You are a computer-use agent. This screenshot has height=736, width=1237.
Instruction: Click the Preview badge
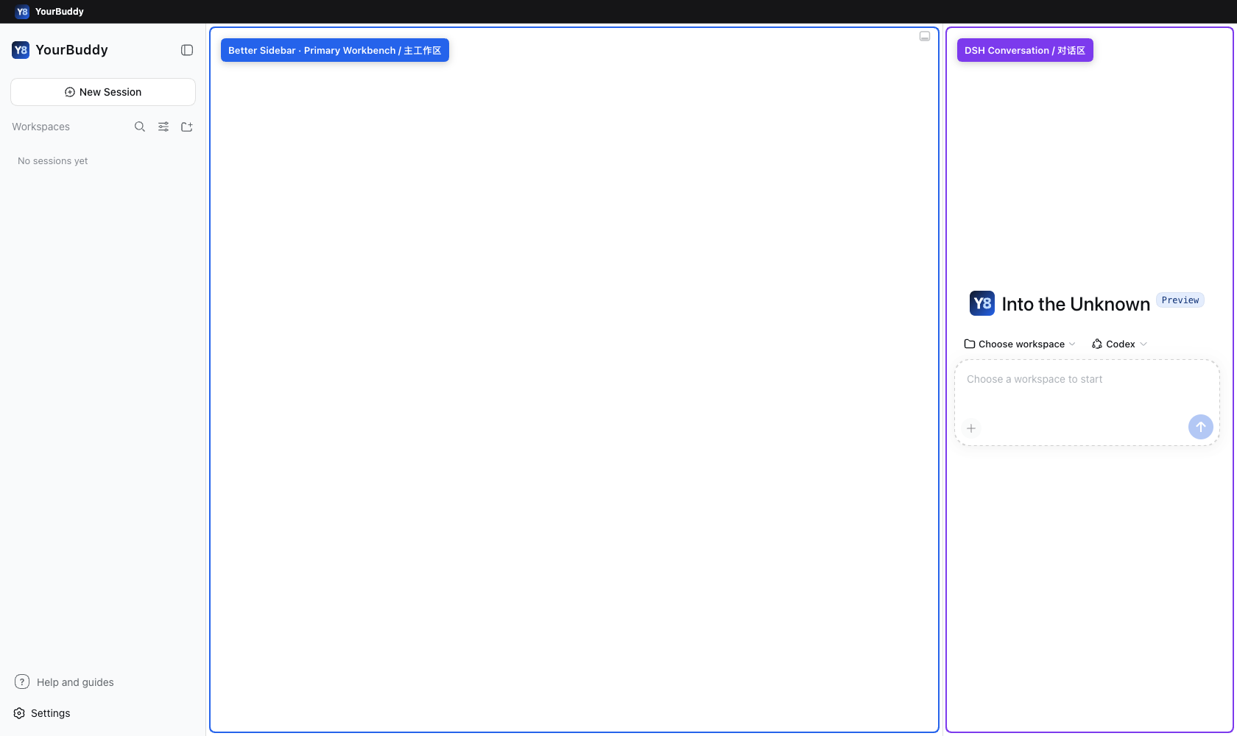point(1180,300)
